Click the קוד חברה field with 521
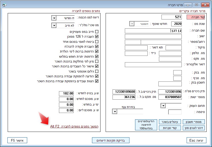 click(171, 17)
